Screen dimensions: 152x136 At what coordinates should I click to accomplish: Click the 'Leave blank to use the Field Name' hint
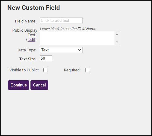(x=68, y=29)
